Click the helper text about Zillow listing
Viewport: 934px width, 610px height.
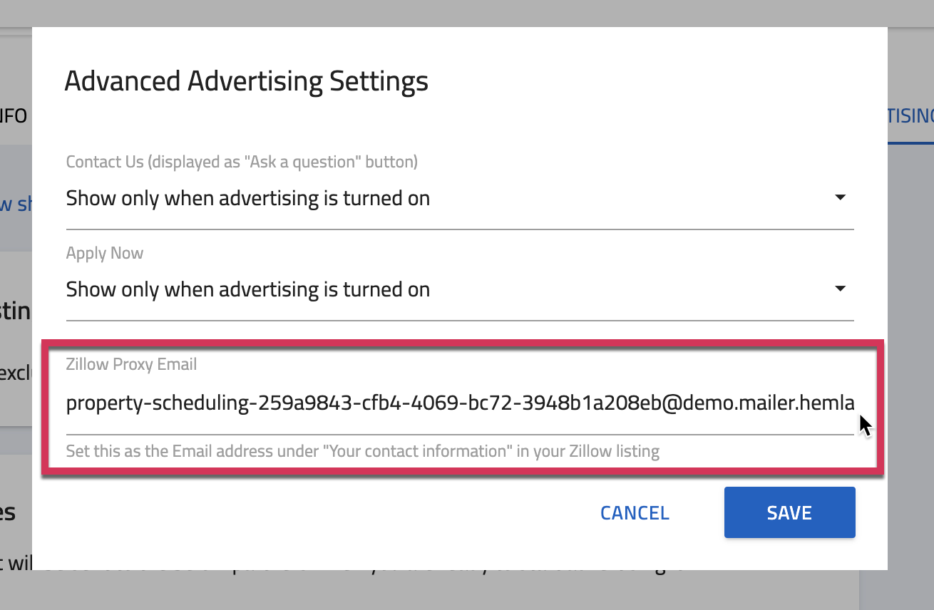(362, 451)
